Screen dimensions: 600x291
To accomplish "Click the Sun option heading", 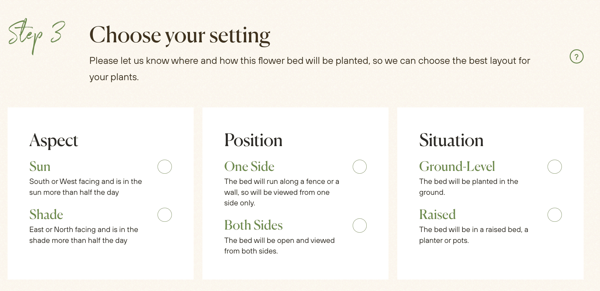I will point(40,167).
